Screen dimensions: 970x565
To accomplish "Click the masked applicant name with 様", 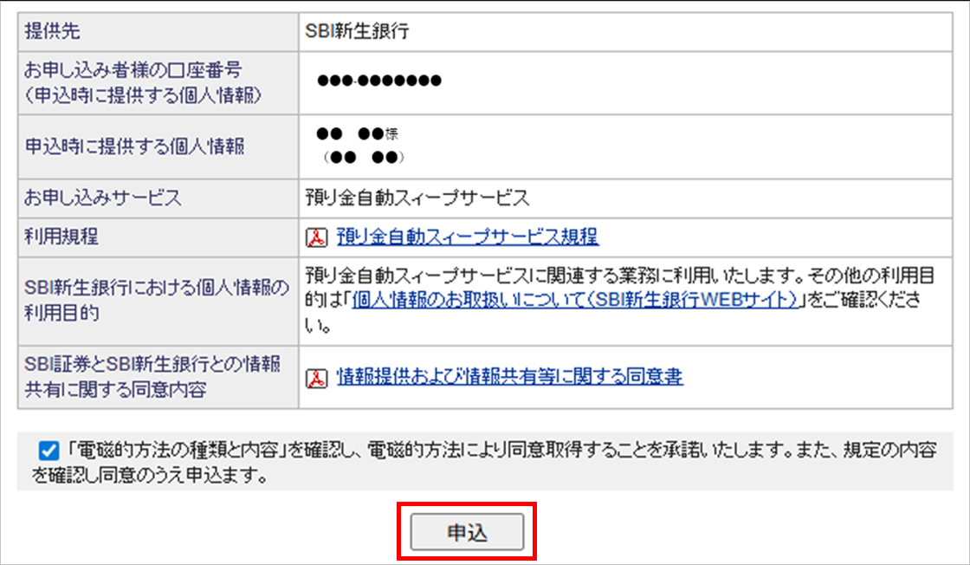I will [x=357, y=133].
